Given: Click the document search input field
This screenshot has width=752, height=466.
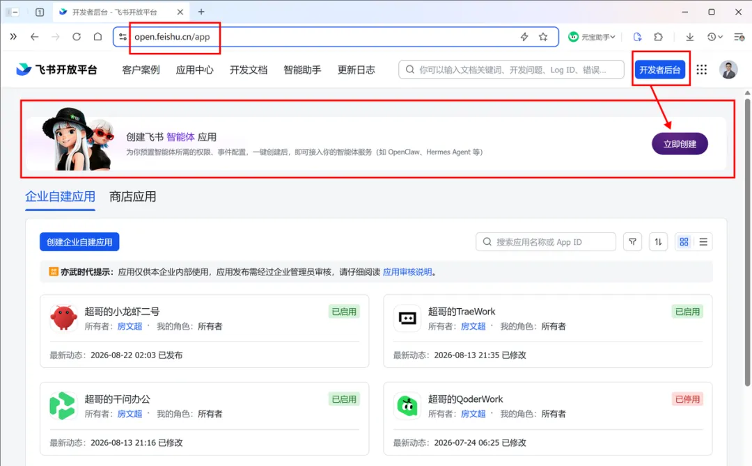Looking at the screenshot, I should (511, 70).
